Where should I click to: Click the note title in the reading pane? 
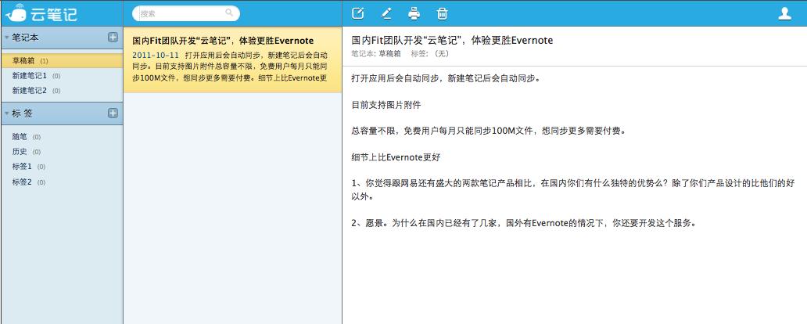(452, 40)
